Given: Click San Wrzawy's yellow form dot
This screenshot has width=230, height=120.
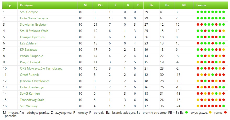Looking at the screenshot, I should (x=198, y=106).
